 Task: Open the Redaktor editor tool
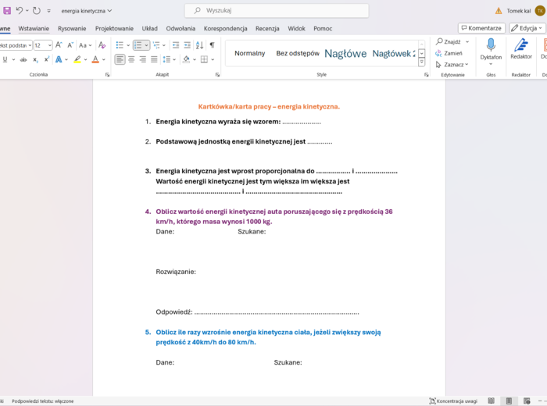pos(520,46)
